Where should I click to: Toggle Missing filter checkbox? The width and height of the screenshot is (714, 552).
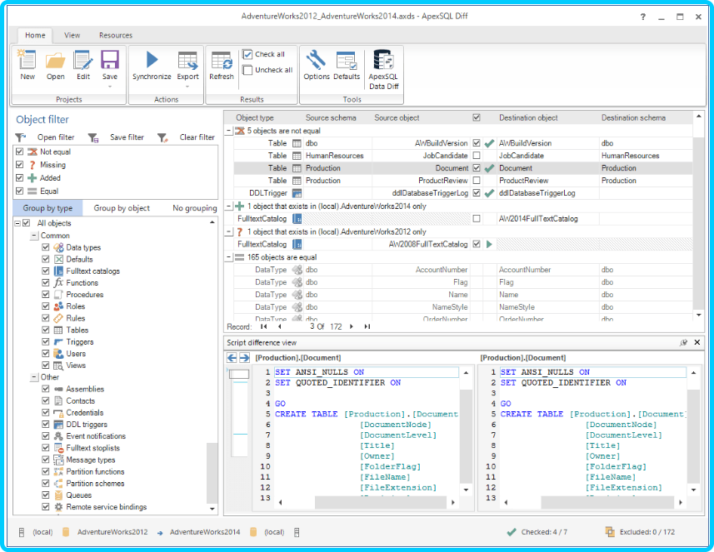pos(20,164)
